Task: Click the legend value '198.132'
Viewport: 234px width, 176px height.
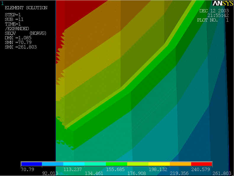Action: click(158, 170)
